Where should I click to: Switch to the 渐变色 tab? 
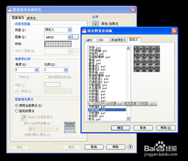coord(31,18)
